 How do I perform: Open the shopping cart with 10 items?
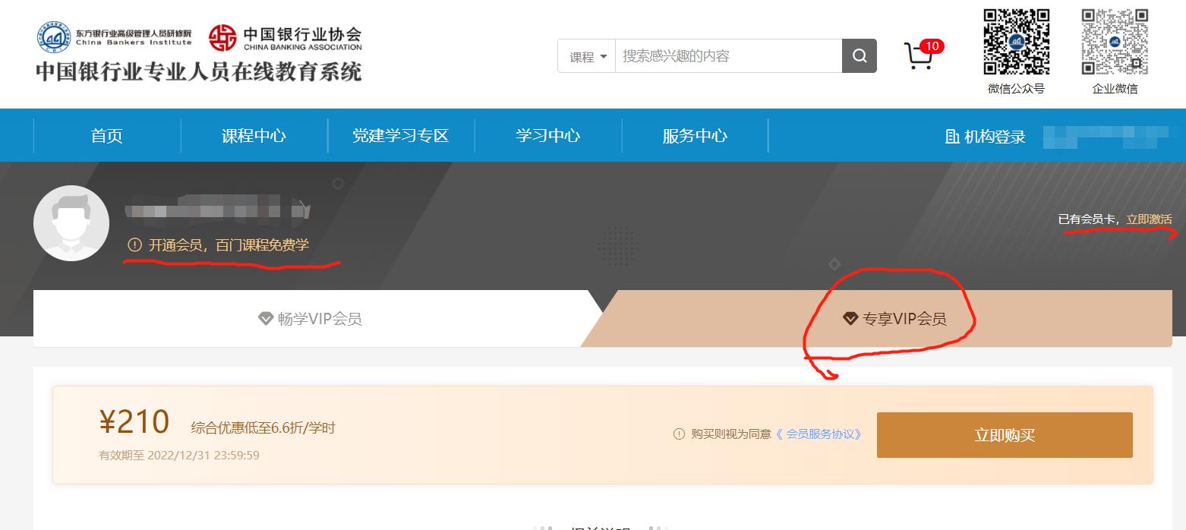pos(920,57)
